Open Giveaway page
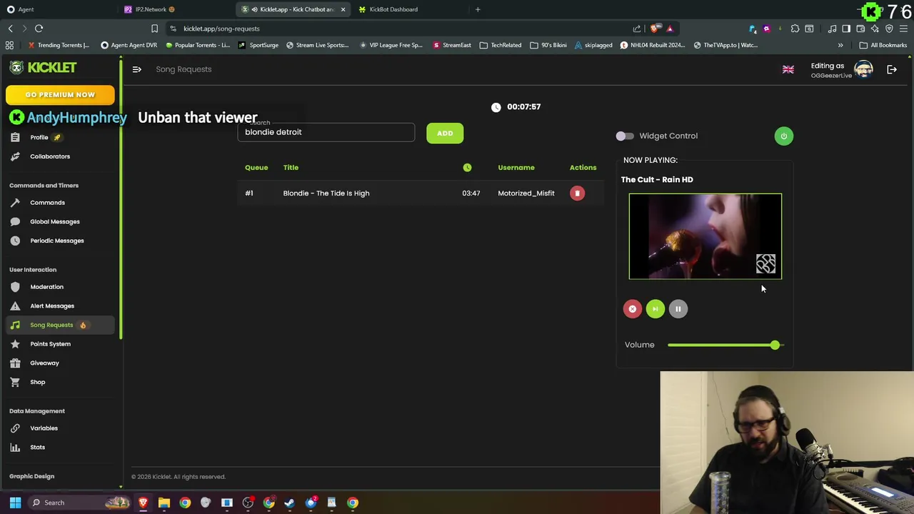The image size is (914, 514). click(x=44, y=363)
